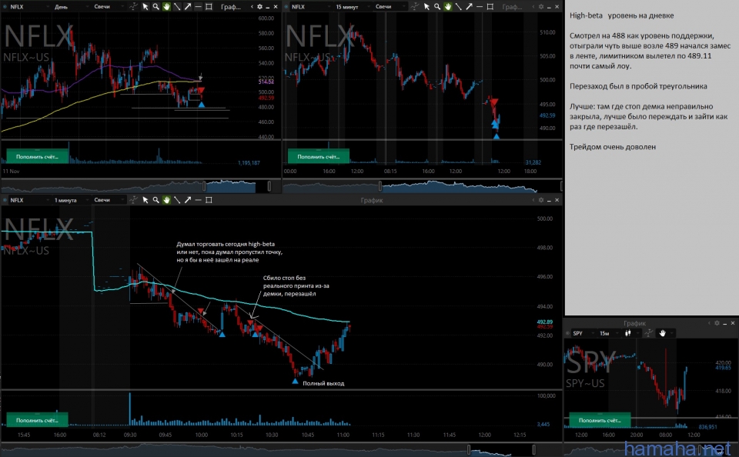Select arrow cursor tool in 1-minute NFLX chart
This screenshot has width=739, height=457.
click(145, 200)
